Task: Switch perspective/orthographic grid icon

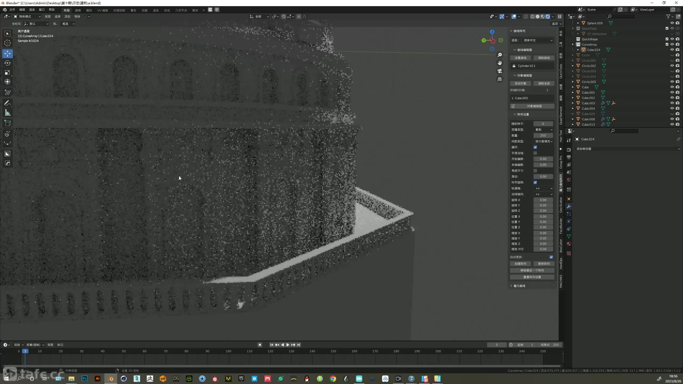Action: coord(500,79)
